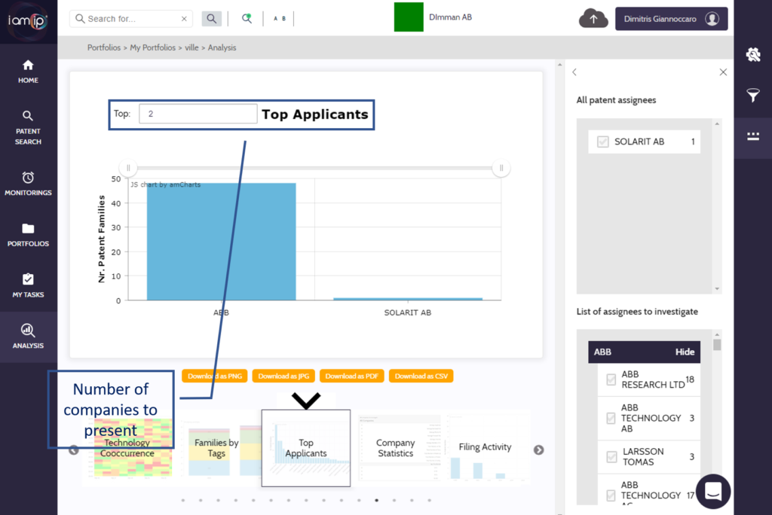Select Families by Tags chart thumbnail
Image resolution: width=772 pixels, height=515 pixels.
point(216,448)
